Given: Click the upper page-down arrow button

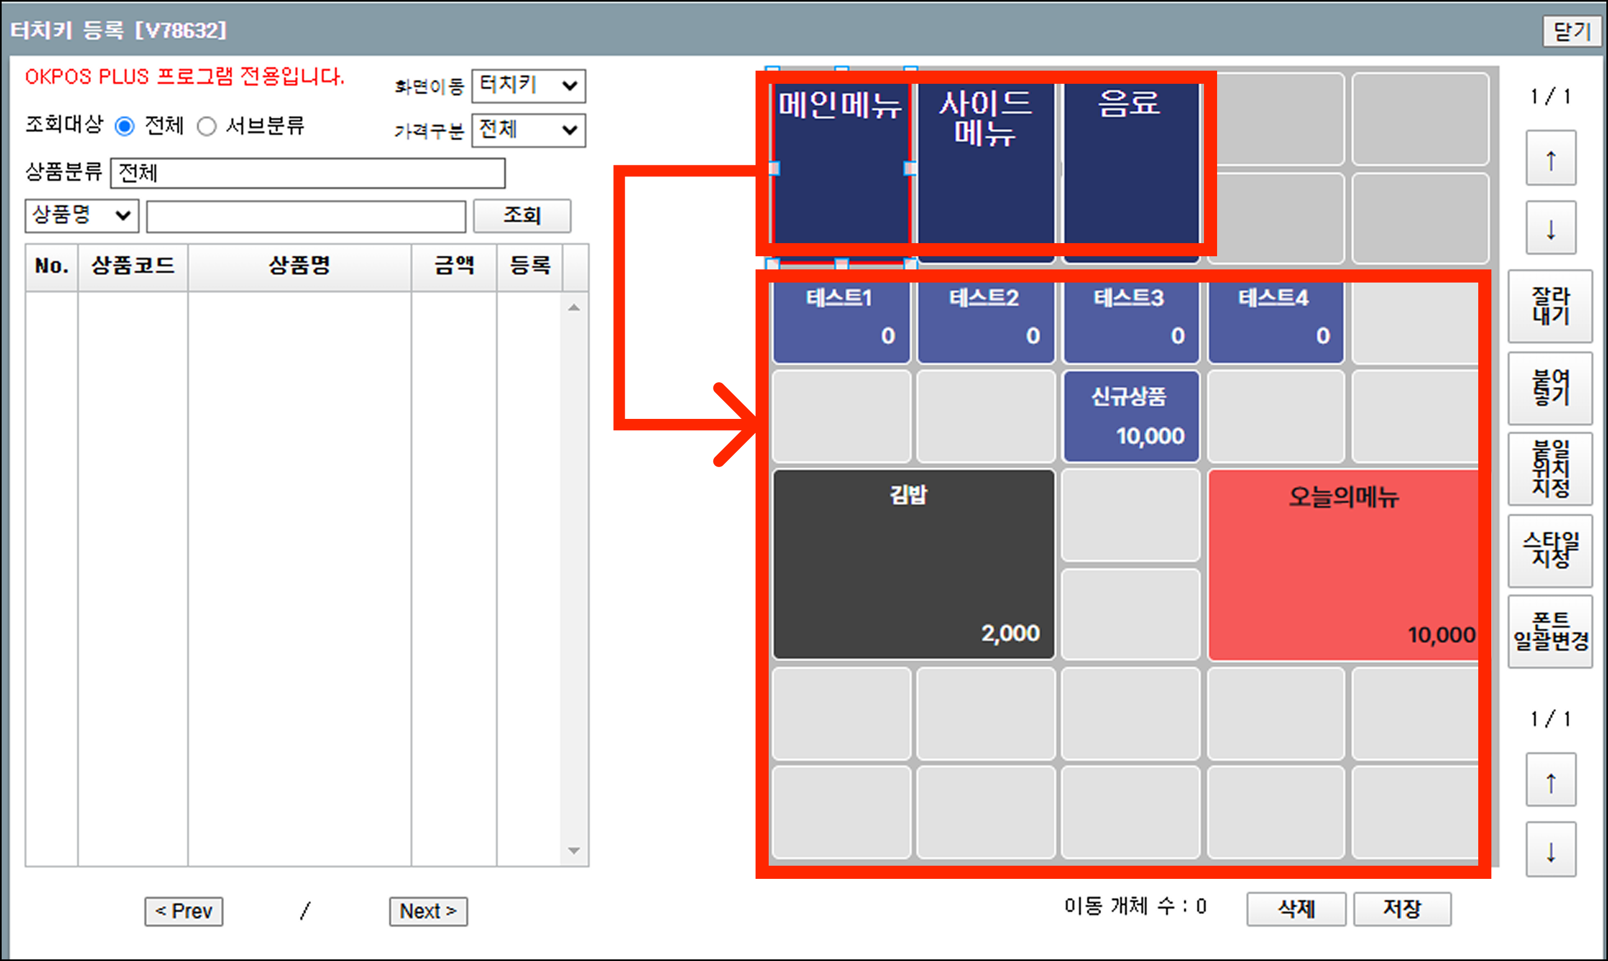Looking at the screenshot, I should pyautogui.click(x=1551, y=228).
